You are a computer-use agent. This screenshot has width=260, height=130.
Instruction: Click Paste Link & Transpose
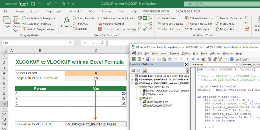point(39,18)
